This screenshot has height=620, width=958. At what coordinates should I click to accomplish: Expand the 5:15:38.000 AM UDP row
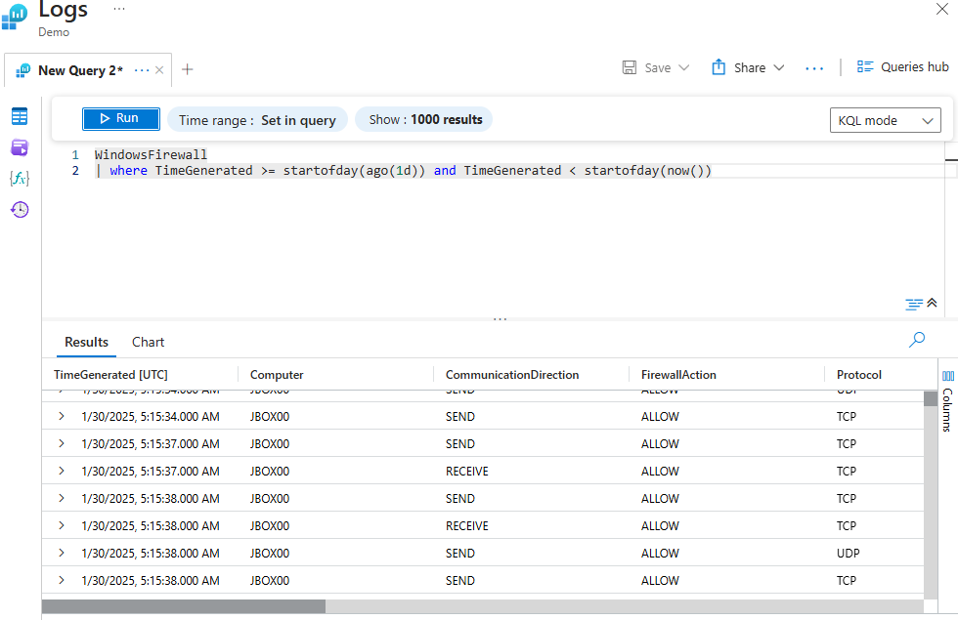pos(61,553)
